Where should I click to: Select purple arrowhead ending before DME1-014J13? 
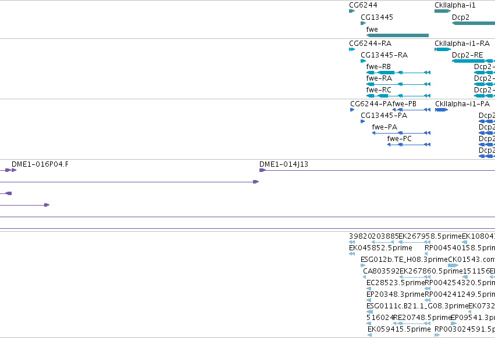click(256, 182)
